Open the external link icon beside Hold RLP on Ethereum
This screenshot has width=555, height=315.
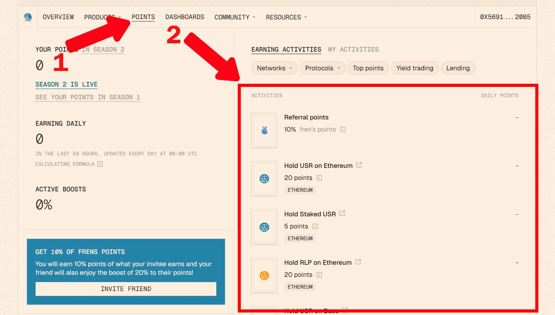(x=358, y=262)
